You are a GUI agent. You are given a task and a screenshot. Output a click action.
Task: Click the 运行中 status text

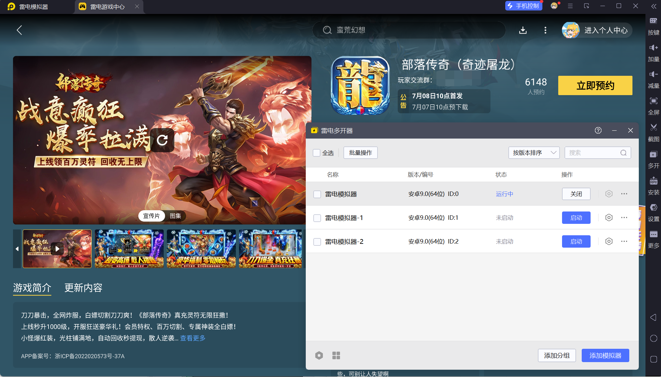coord(504,194)
